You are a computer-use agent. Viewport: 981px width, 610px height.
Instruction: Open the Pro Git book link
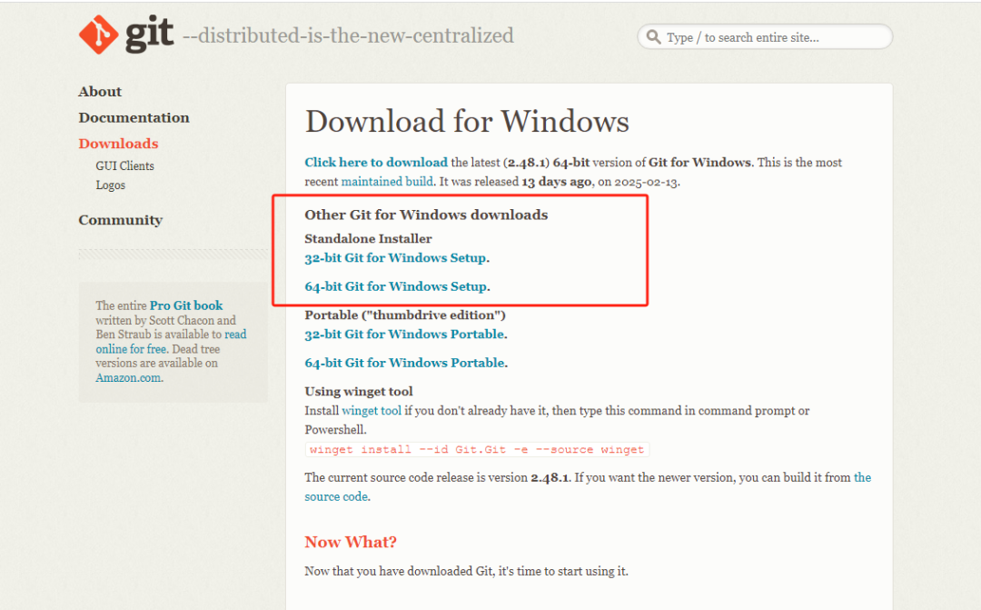pyautogui.click(x=186, y=305)
